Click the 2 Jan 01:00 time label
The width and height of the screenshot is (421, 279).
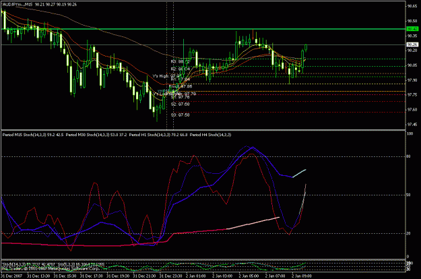196,276
